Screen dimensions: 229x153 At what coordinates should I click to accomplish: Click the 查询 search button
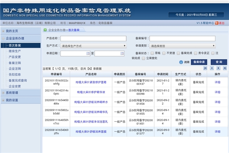[x=219, y=62]
